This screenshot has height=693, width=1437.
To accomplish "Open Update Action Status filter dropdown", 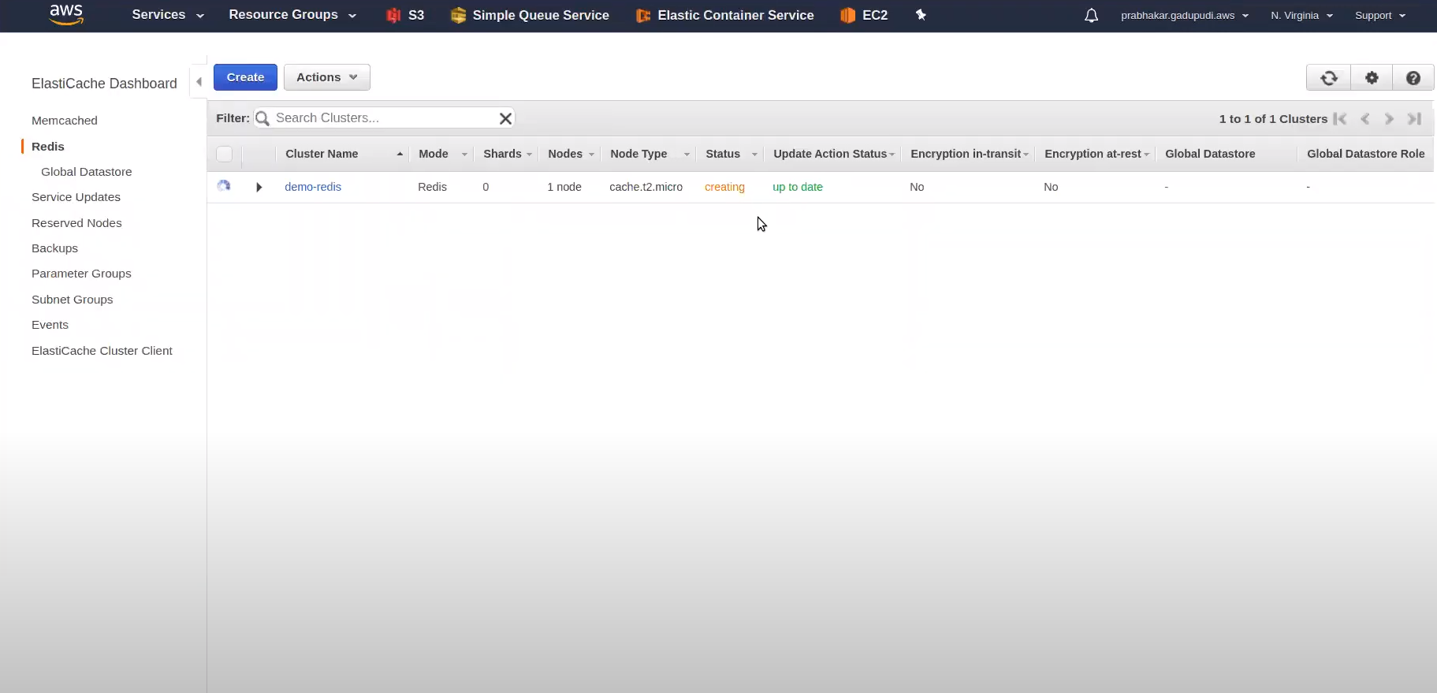I will click(x=892, y=155).
